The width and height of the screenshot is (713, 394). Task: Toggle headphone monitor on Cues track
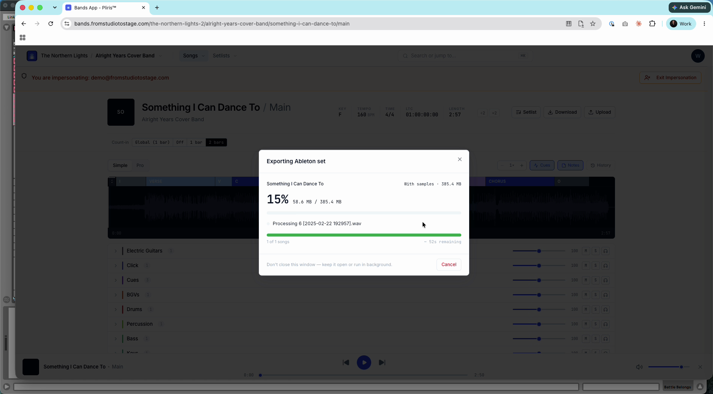click(606, 280)
